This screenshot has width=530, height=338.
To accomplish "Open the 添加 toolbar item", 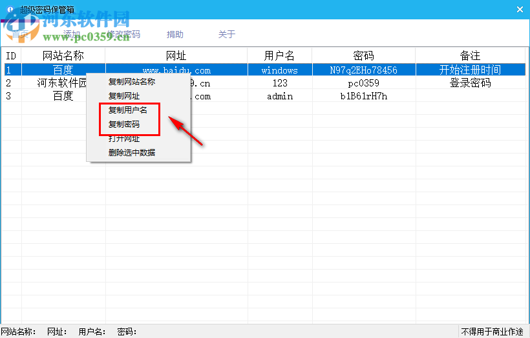I will pos(72,34).
